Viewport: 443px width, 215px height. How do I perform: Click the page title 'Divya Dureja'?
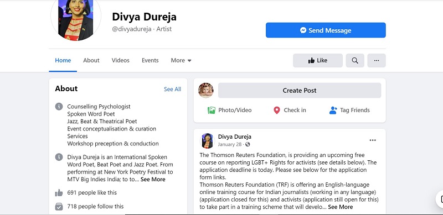click(x=144, y=17)
